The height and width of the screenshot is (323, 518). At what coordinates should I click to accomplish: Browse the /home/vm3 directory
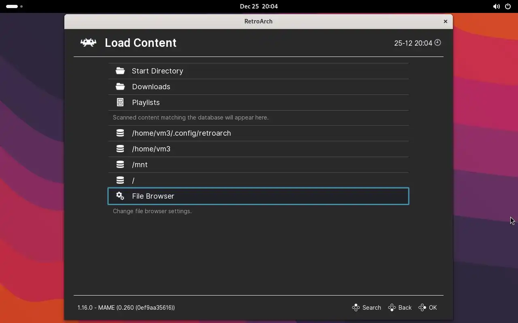258,149
